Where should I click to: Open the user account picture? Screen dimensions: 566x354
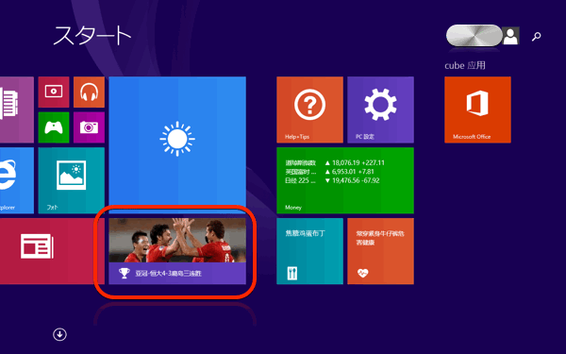[510, 36]
